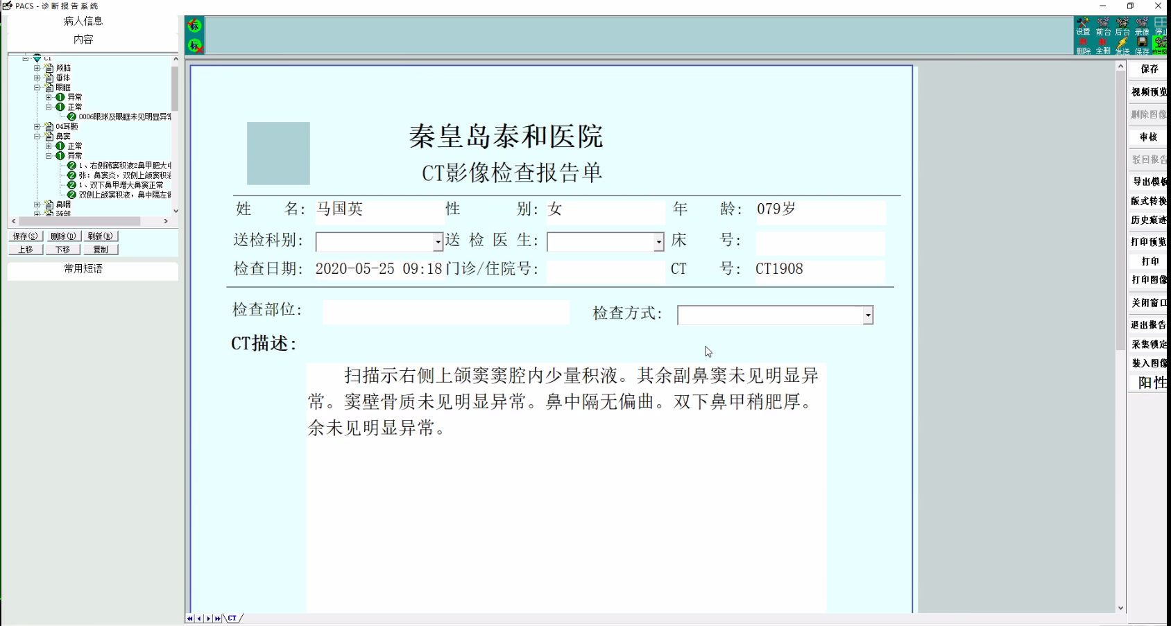Viewport: 1171px width, 626px height.
Task: Expand the 04耳颞 tree node
Action: (x=37, y=126)
